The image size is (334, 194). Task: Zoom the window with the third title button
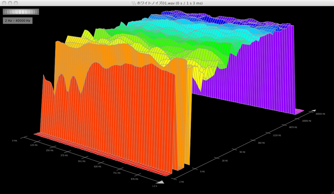click(16, 3)
